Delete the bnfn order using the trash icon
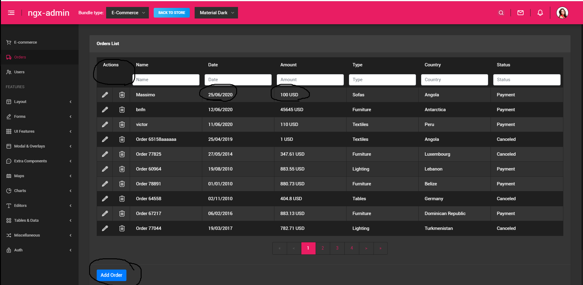 click(122, 109)
